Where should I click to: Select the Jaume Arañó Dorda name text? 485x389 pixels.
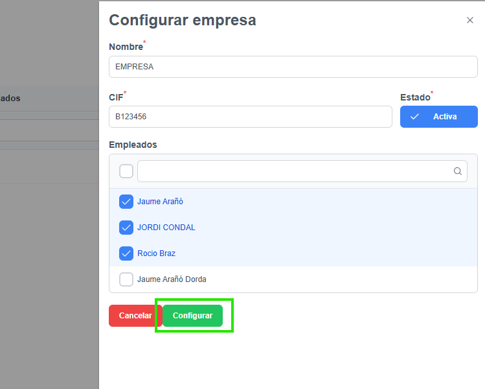click(x=172, y=279)
